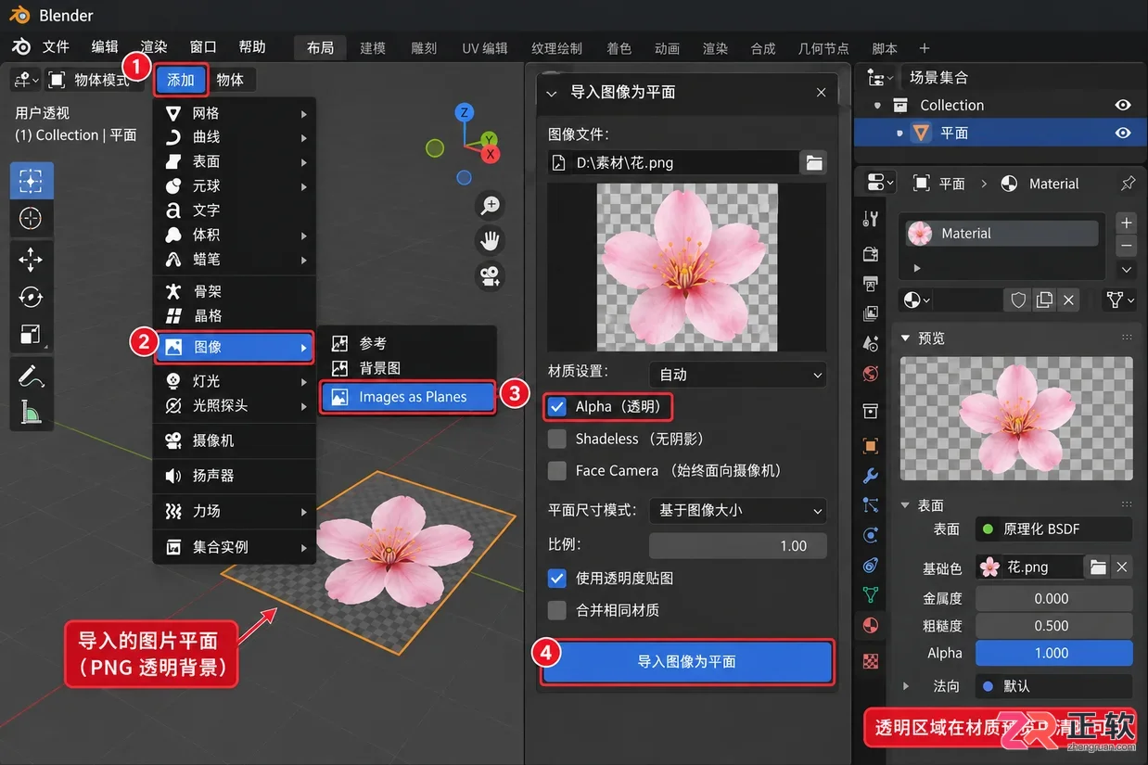The height and width of the screenshot is (765, 1148).
Task: Remove material slot minus button
Action: [1127, 246]
